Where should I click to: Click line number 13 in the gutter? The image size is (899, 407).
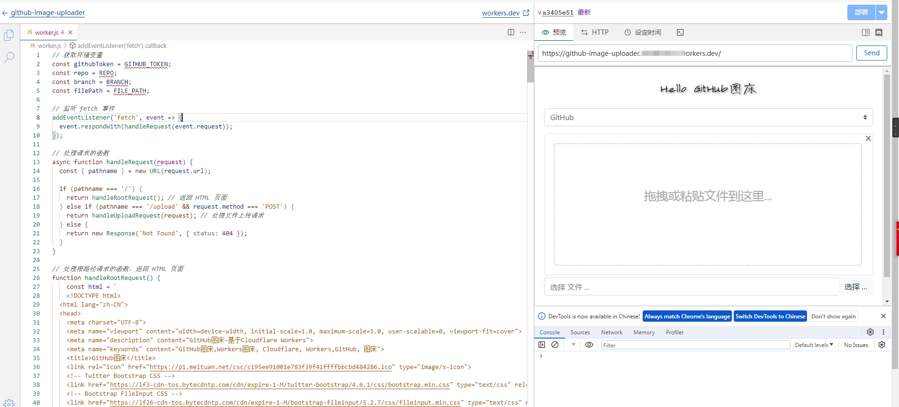(36, 162)
